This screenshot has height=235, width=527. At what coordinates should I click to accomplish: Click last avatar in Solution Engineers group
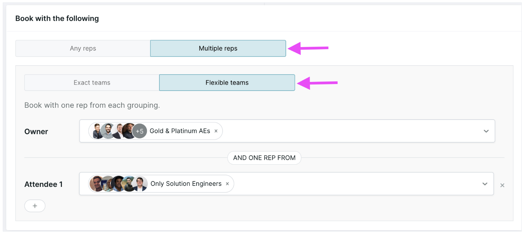141,184
